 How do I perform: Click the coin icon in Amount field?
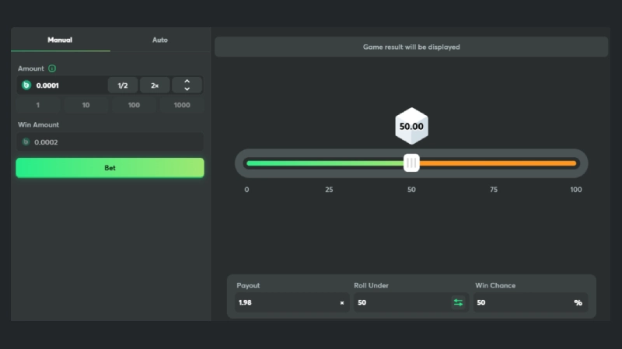point(26,86)
